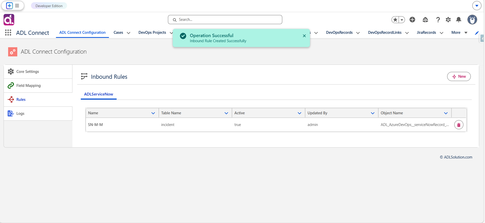Close the Operation Successful toast
Screen dimensions: 485x223
coord(304,36)
